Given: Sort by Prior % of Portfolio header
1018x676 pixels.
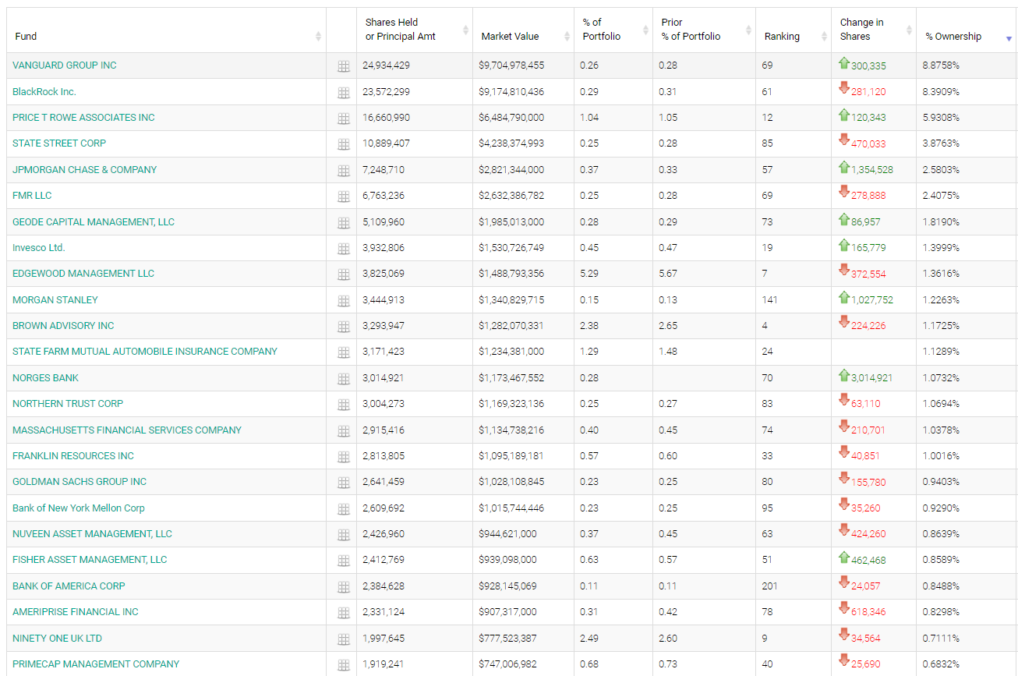Looking at the screenshot, I should coord(704,30).
